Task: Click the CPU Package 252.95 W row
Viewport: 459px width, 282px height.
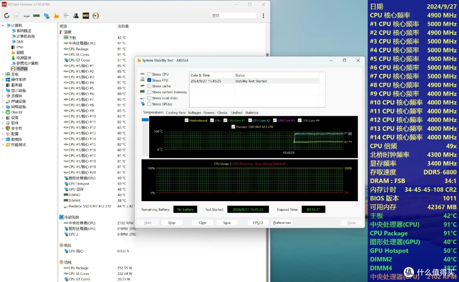Action: [x=98, y=268]
